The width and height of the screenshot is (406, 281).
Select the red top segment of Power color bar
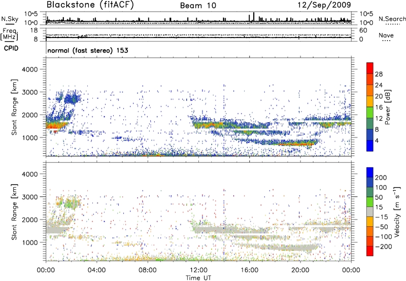pyautogui.click(x=370, y=68)
